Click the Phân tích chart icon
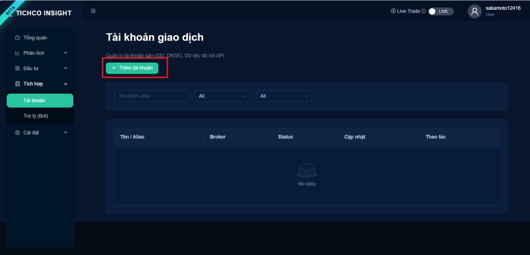The height and width of the screenshot is (255, 530). 18,53
